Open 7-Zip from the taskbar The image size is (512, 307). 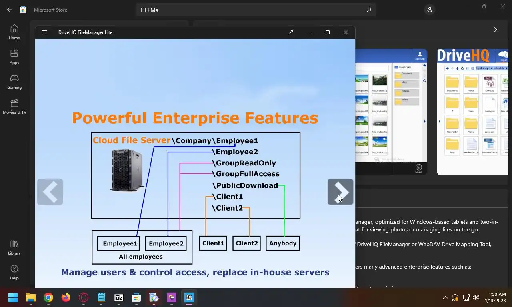pos(119,297)
